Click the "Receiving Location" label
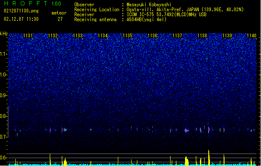261x166 pixels. (x=97, y=10)
